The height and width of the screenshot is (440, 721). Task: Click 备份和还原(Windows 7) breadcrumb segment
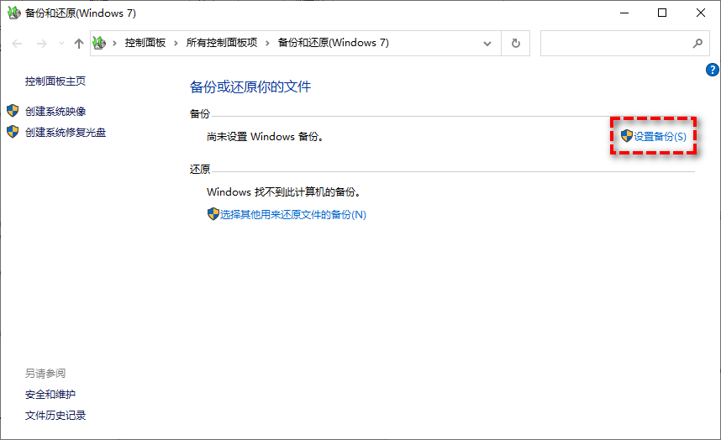click(333, 43)
